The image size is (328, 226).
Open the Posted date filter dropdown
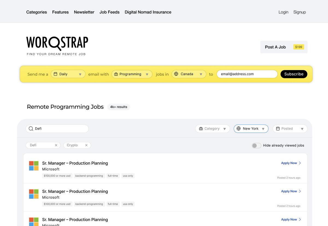point(290,129)
